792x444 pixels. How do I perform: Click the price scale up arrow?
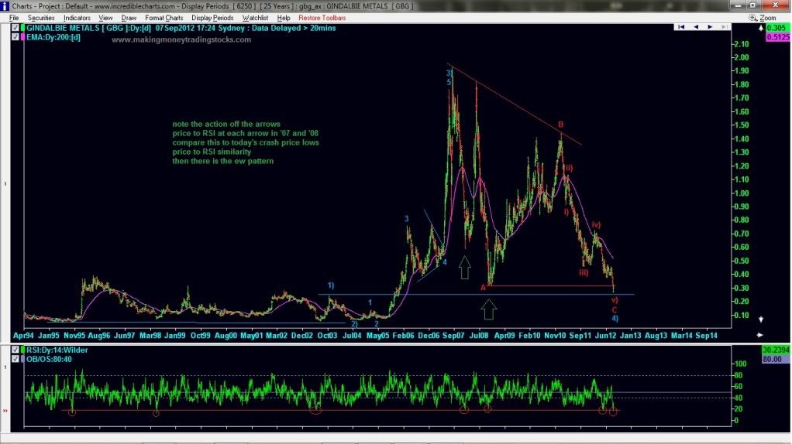761,28
